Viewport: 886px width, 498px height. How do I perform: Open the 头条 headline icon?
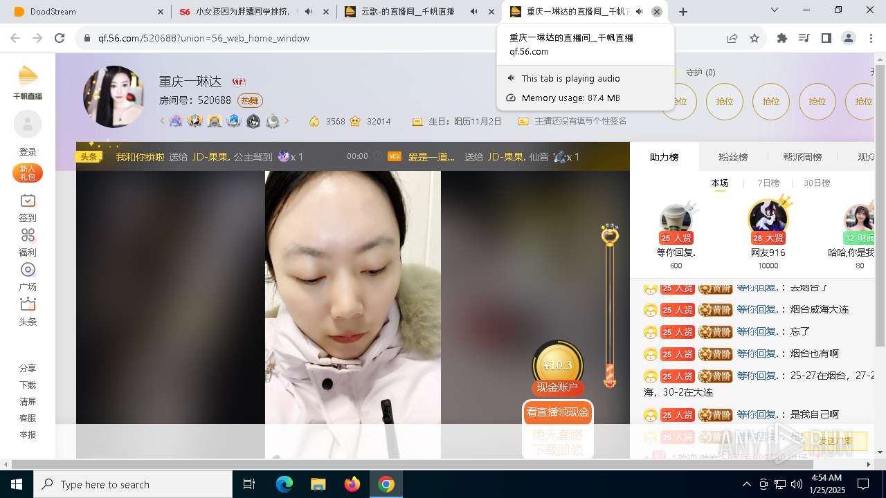click(x=28, y=304)
